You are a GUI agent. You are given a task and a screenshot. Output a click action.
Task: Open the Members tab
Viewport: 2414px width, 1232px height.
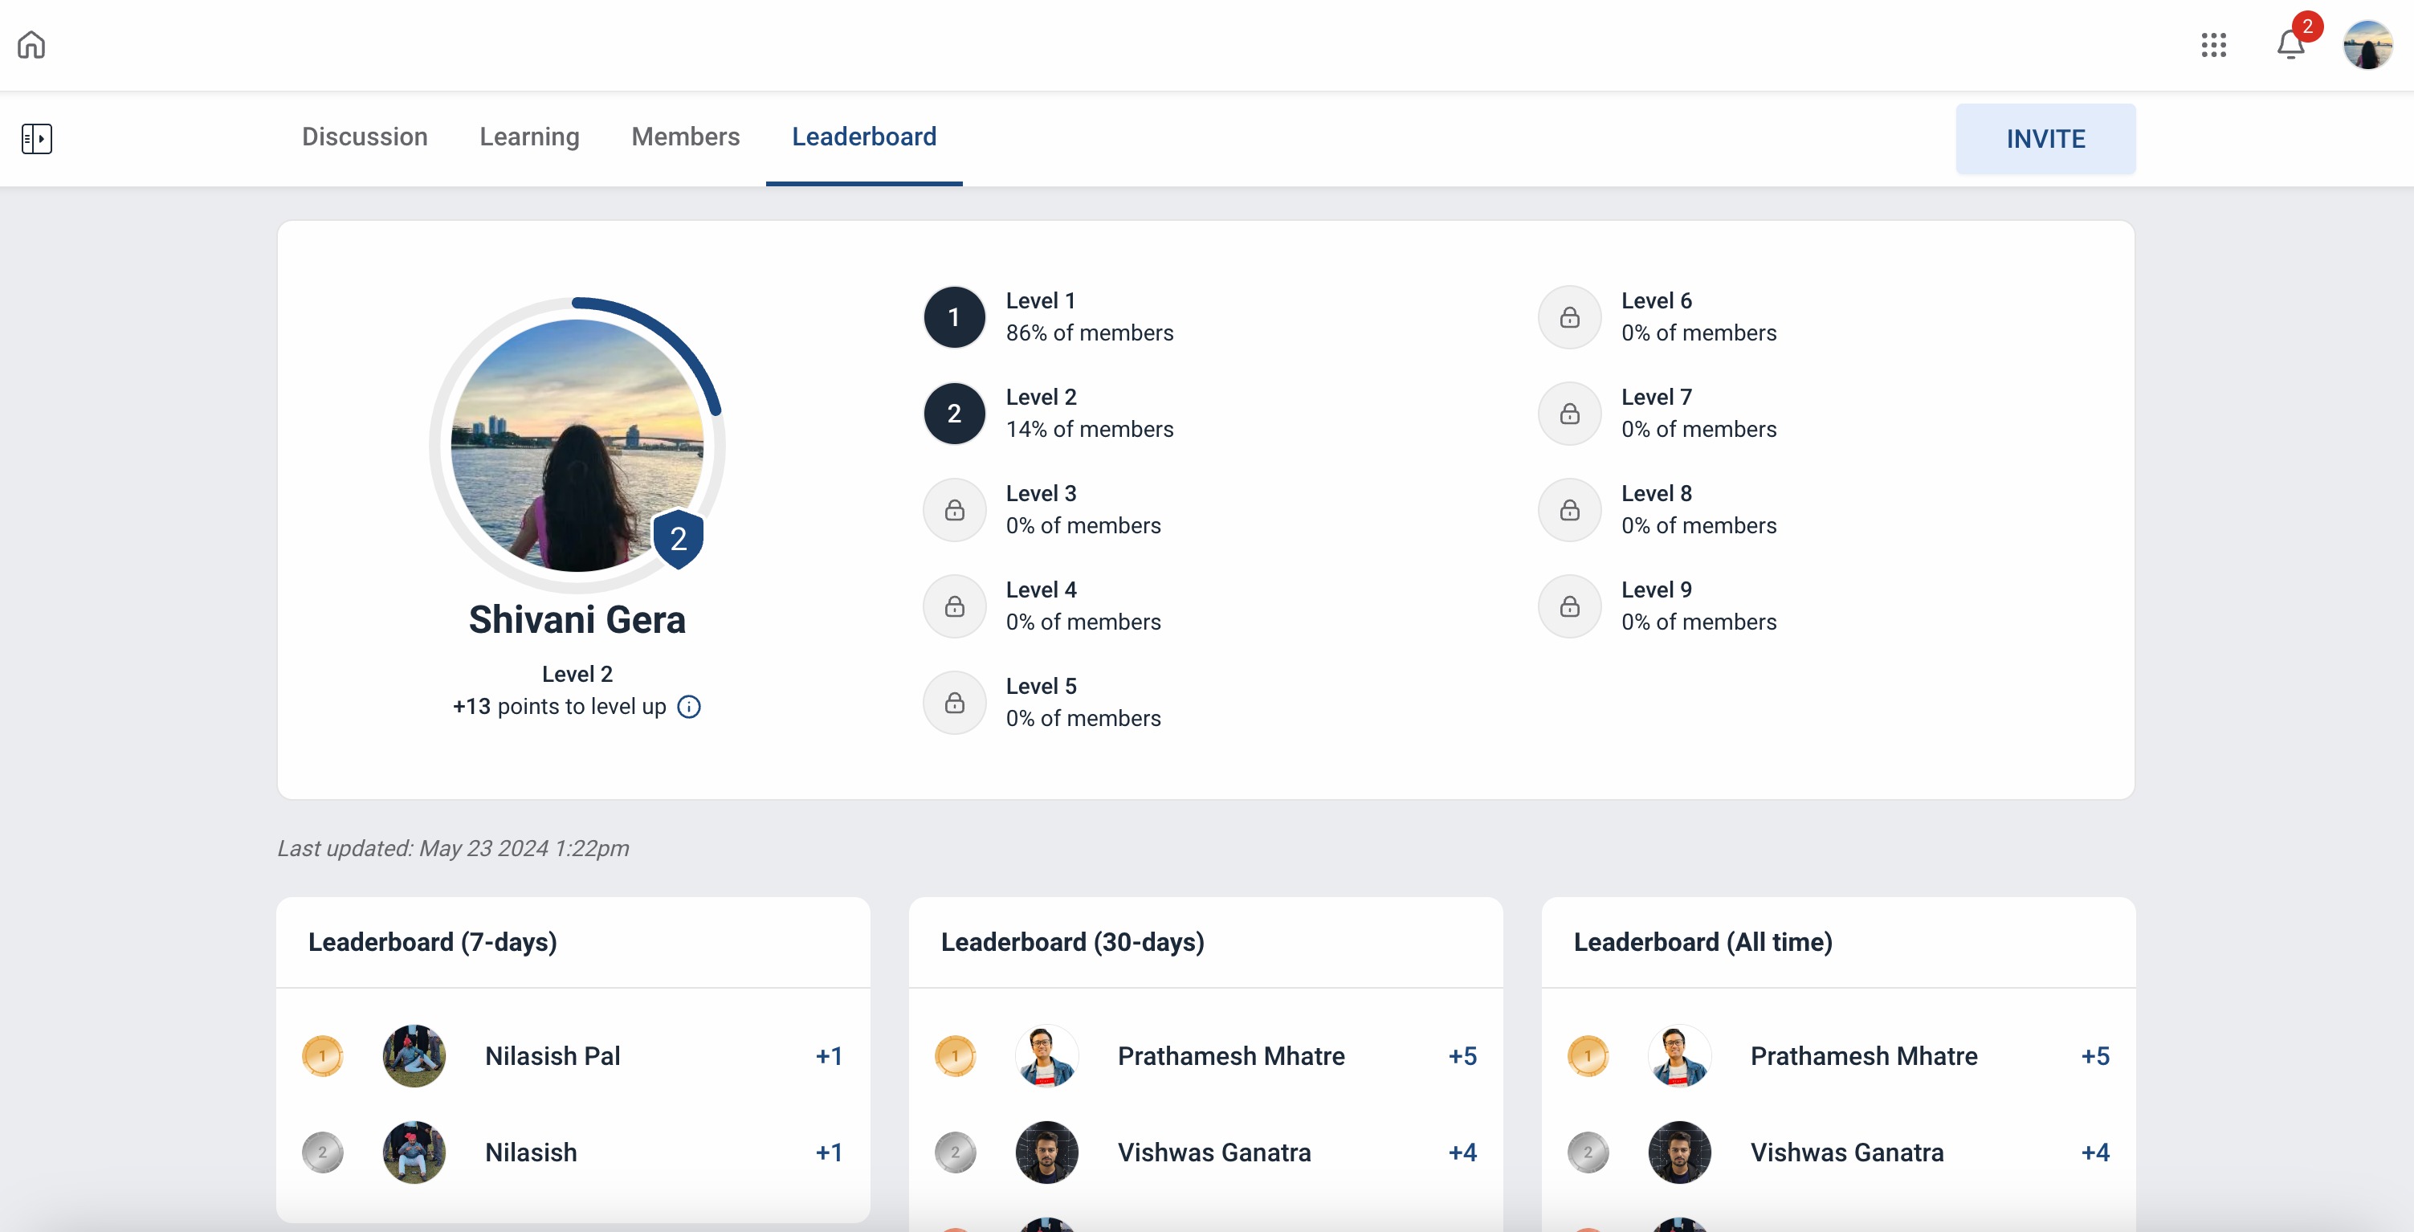(685, 137)
